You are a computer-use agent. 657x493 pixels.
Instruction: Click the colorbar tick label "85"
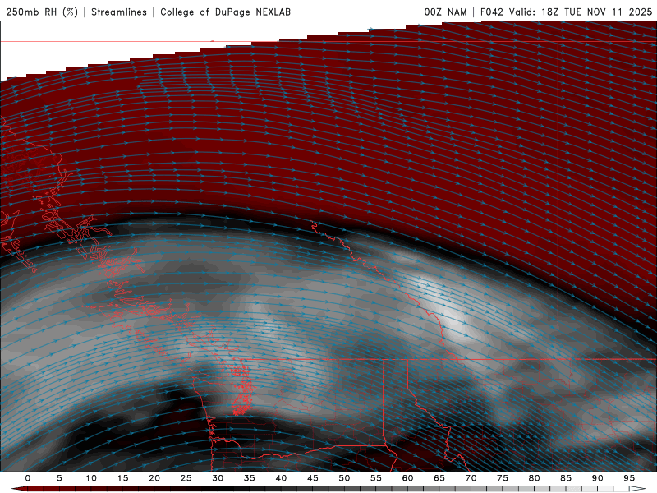coord(566,478)
